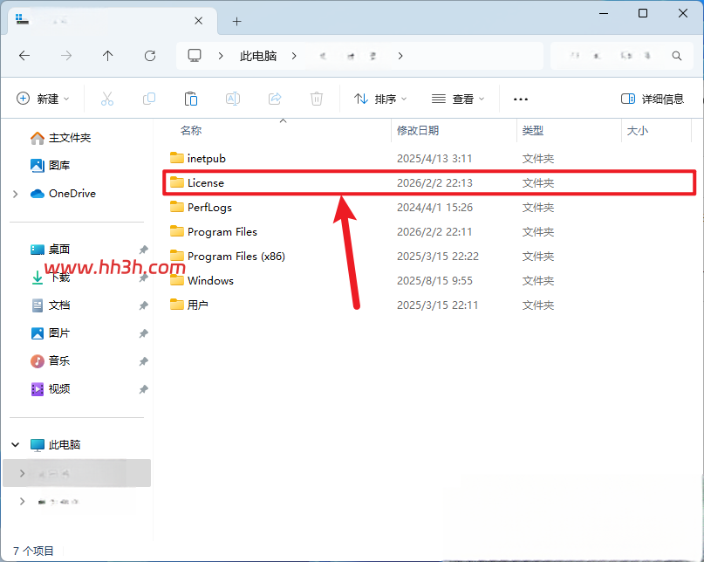This screenshot has width=704, height=562.
Task: Open breadcrumb chevron at path end
Action: point(400,56)
